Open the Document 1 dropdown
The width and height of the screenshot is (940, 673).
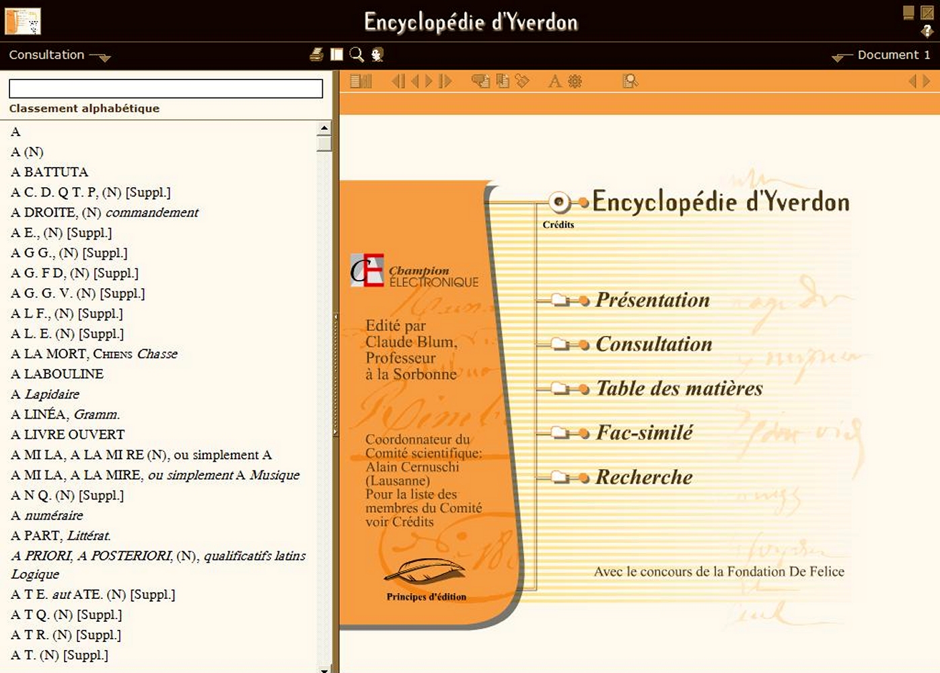coord(881,55)
